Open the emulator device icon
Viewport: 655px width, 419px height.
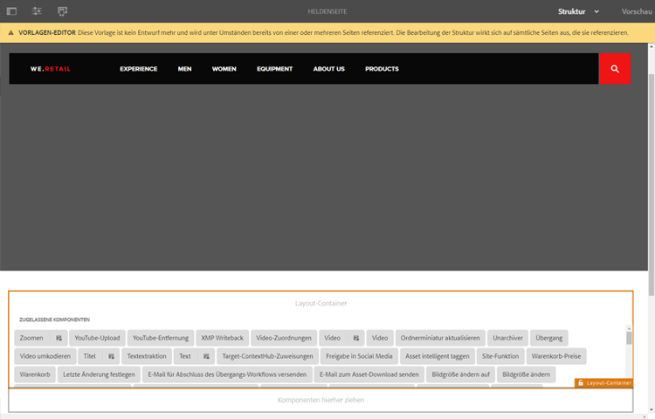[62, 11]
